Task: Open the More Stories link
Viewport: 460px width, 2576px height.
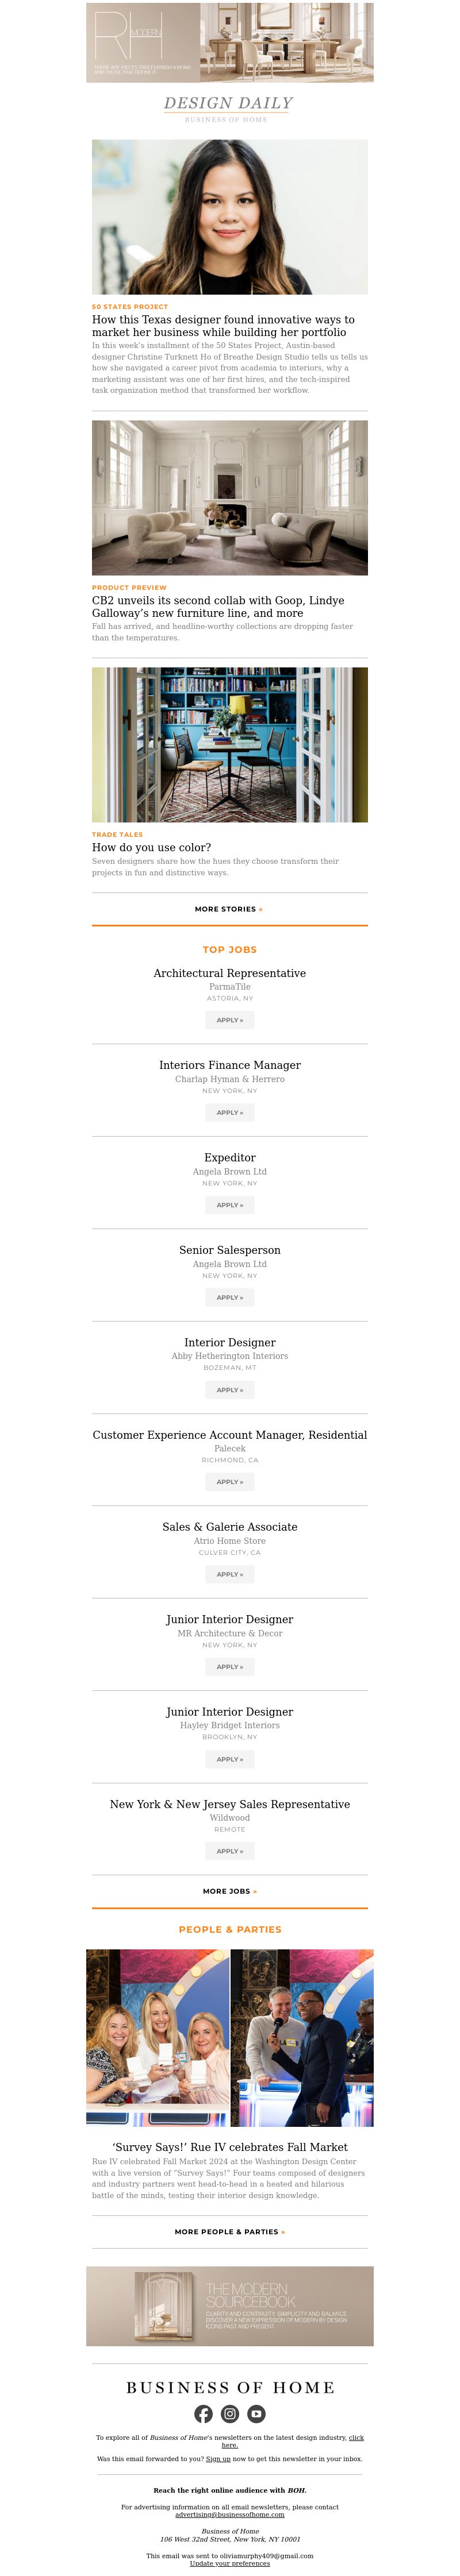Action: (x=228, y=909)
